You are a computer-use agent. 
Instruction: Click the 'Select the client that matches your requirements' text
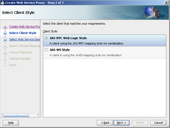click(x=74, y=24)
